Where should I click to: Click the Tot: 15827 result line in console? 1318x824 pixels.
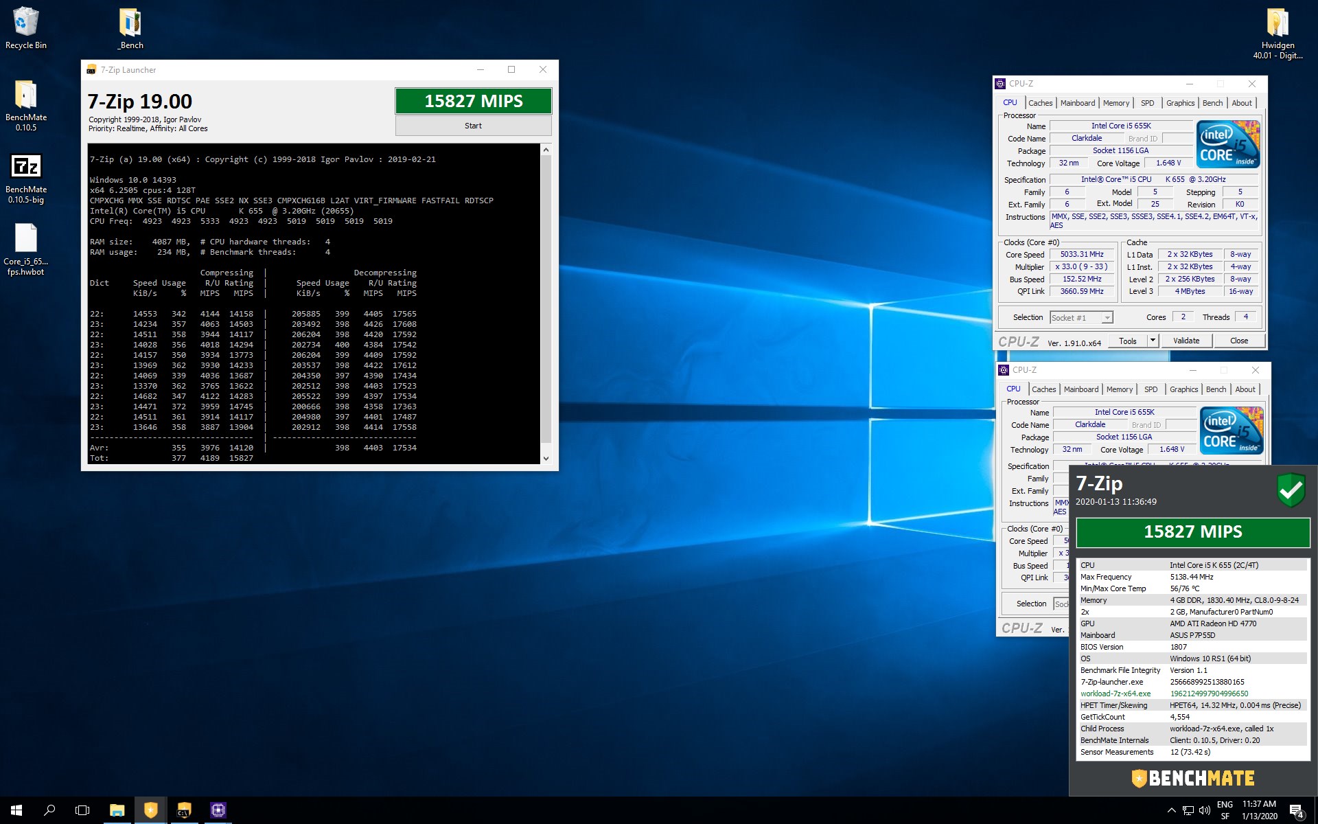click(x=172, y=458)
